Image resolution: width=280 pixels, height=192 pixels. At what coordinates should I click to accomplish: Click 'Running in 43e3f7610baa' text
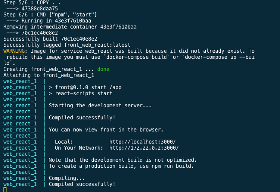click(56, 21)
